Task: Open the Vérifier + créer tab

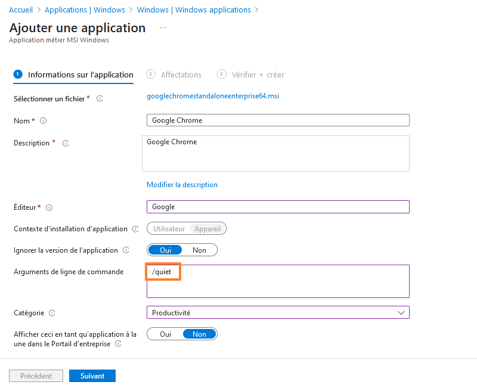Action: click(x=257, y=75)
